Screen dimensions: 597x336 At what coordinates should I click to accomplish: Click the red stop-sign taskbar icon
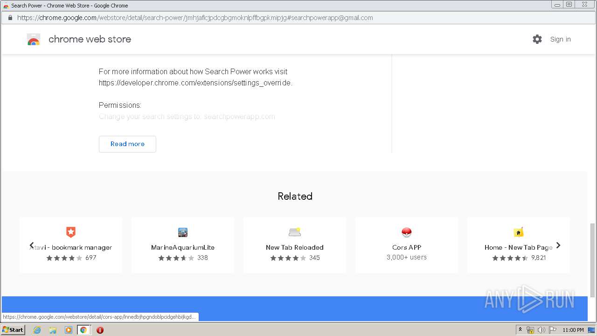[x=100, y=330]
